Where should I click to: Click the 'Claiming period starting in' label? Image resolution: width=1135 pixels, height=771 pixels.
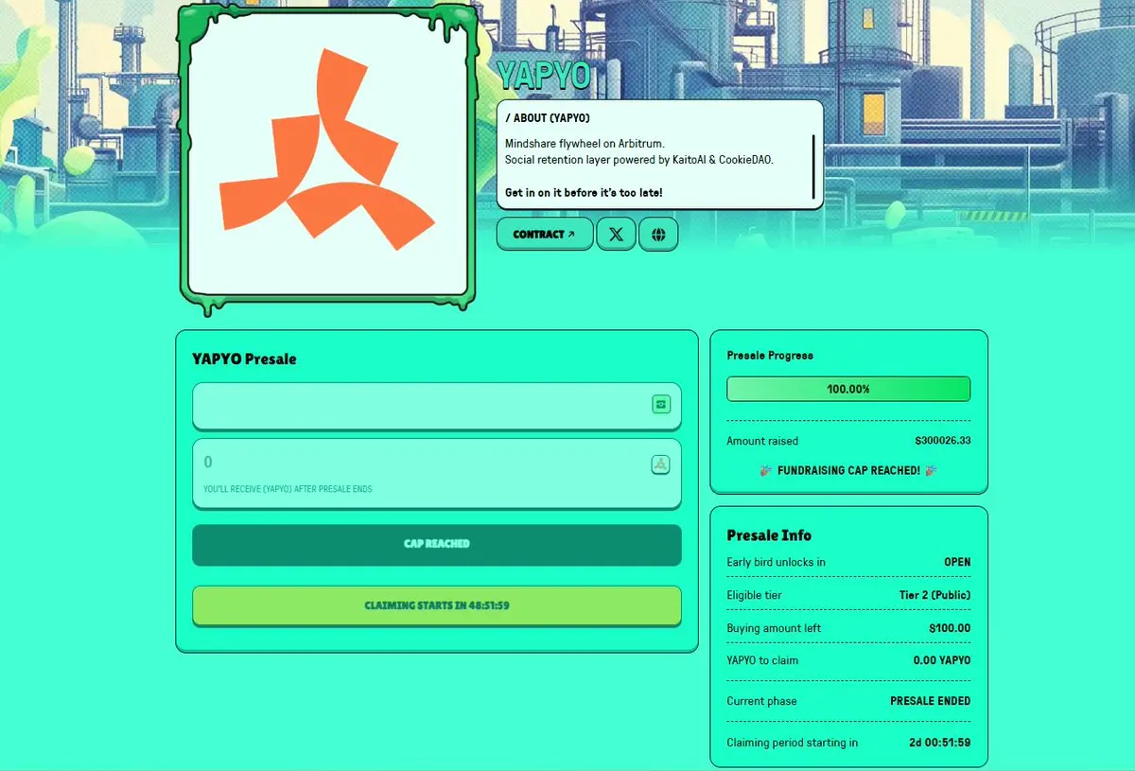[793, 743]
